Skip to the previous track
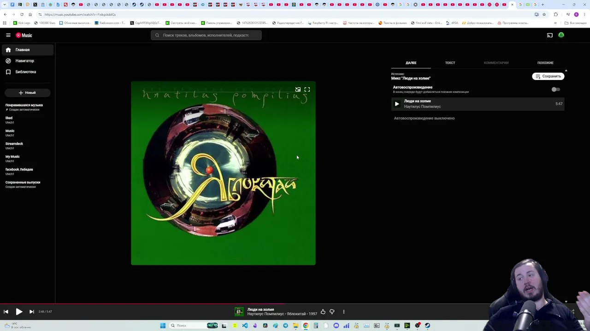 [6, 312]
